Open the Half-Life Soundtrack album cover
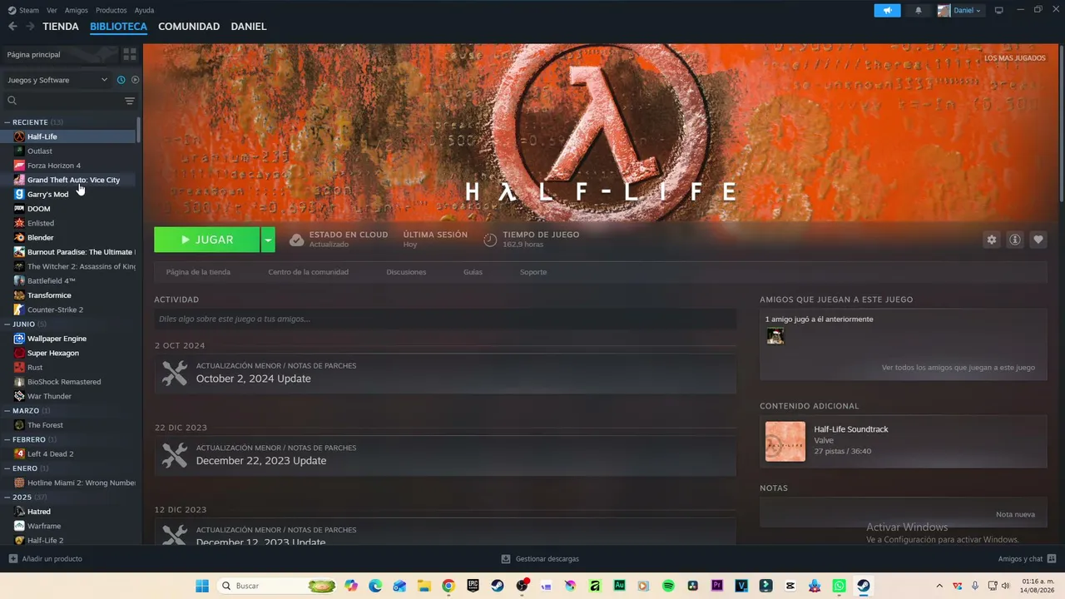Viewport: 1065px width, 599px height. 785,441
